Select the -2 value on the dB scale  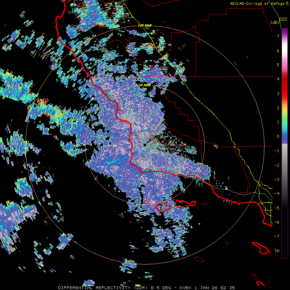tap(277, 165)
